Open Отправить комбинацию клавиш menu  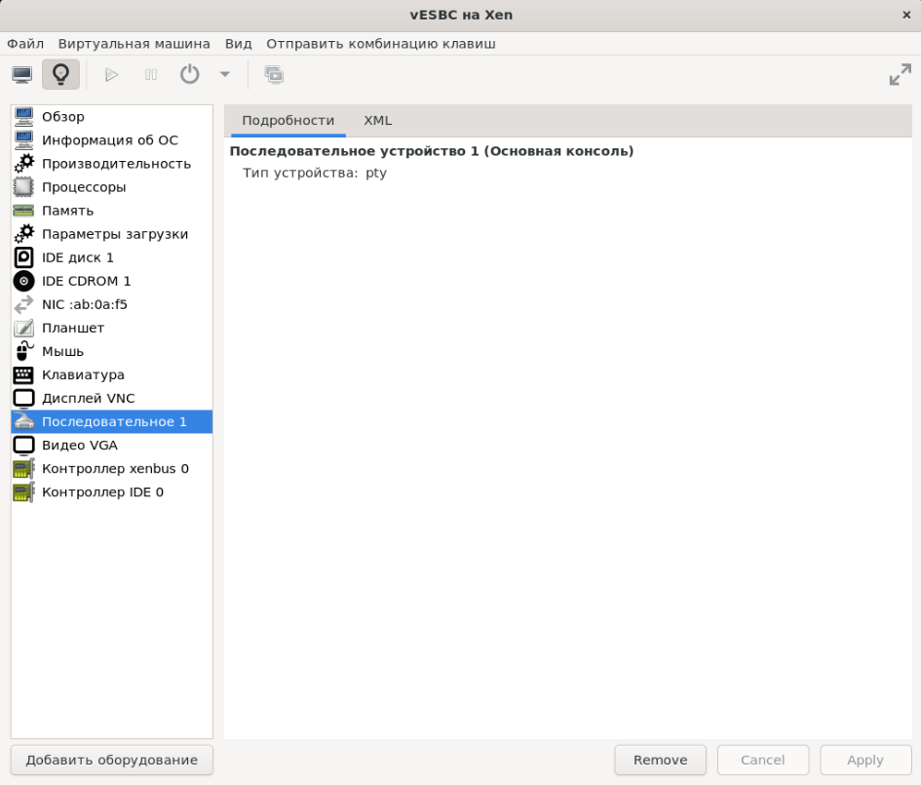tap(381, 44)
